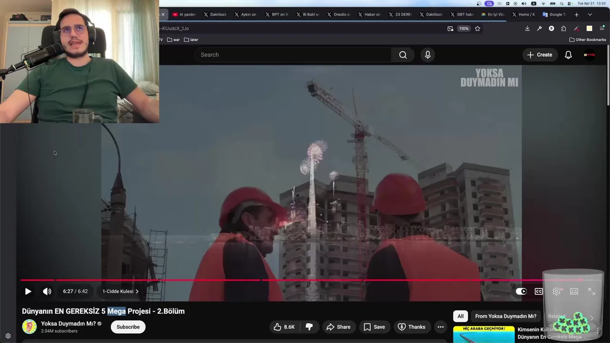
Task: Like the video showing 8.6K
Action: 284,327
